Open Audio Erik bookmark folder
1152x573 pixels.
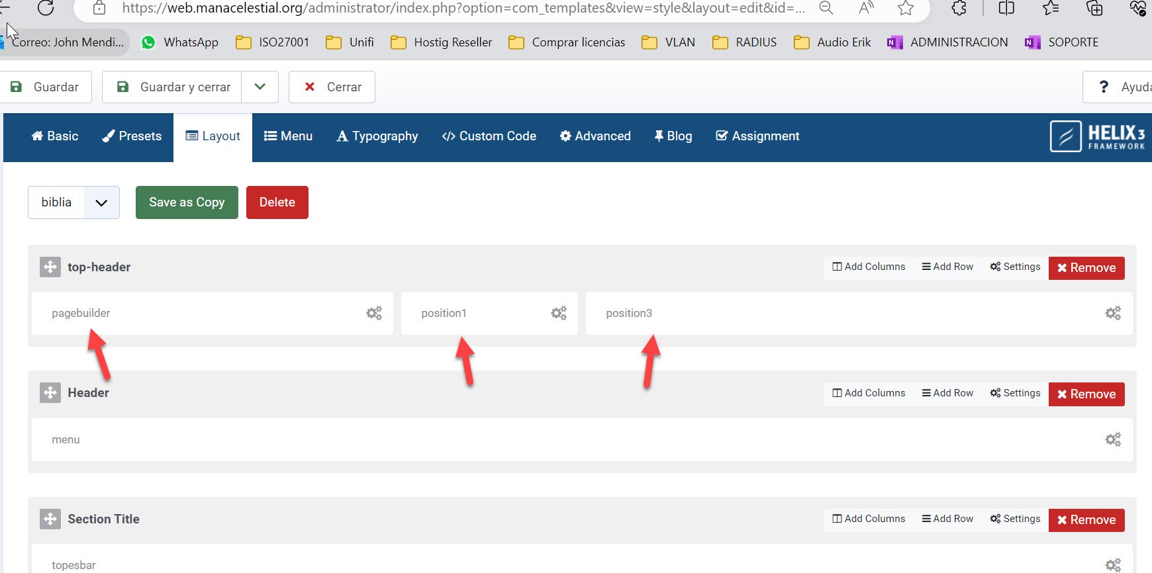point(833,42)
